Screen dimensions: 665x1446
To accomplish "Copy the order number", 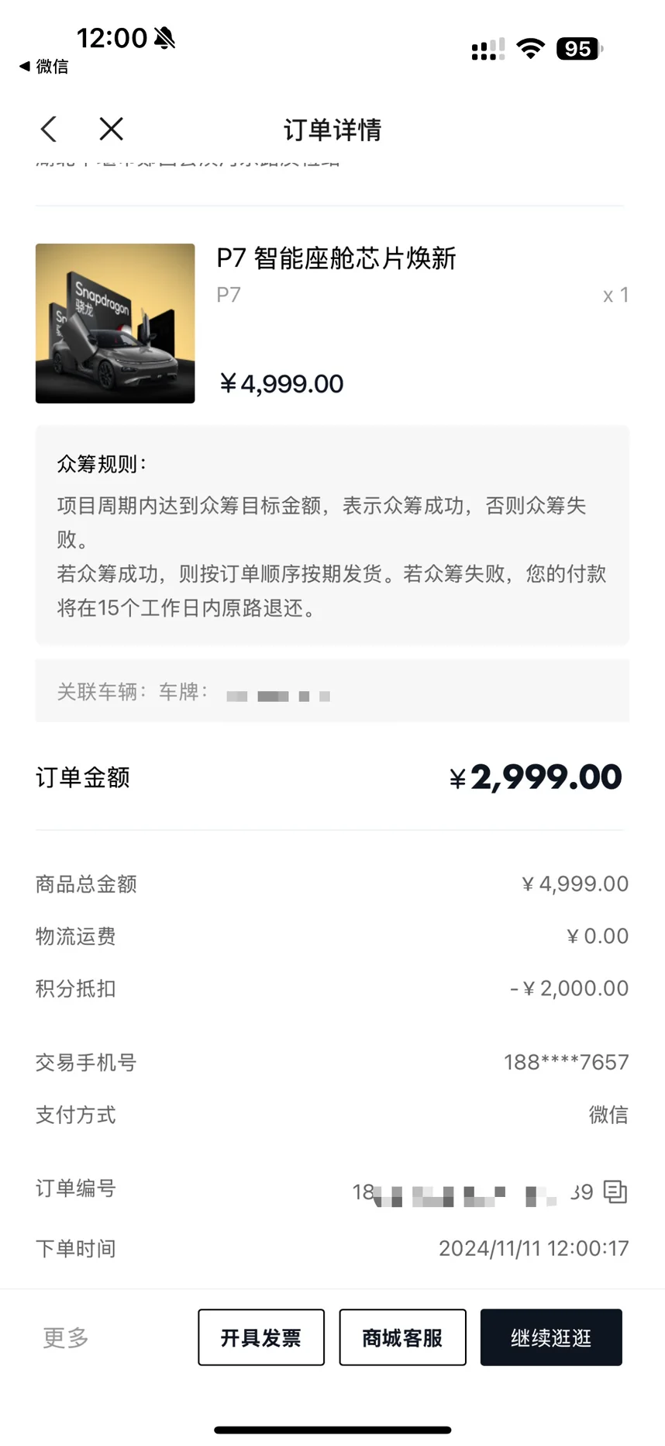I will coord(615,1192).
